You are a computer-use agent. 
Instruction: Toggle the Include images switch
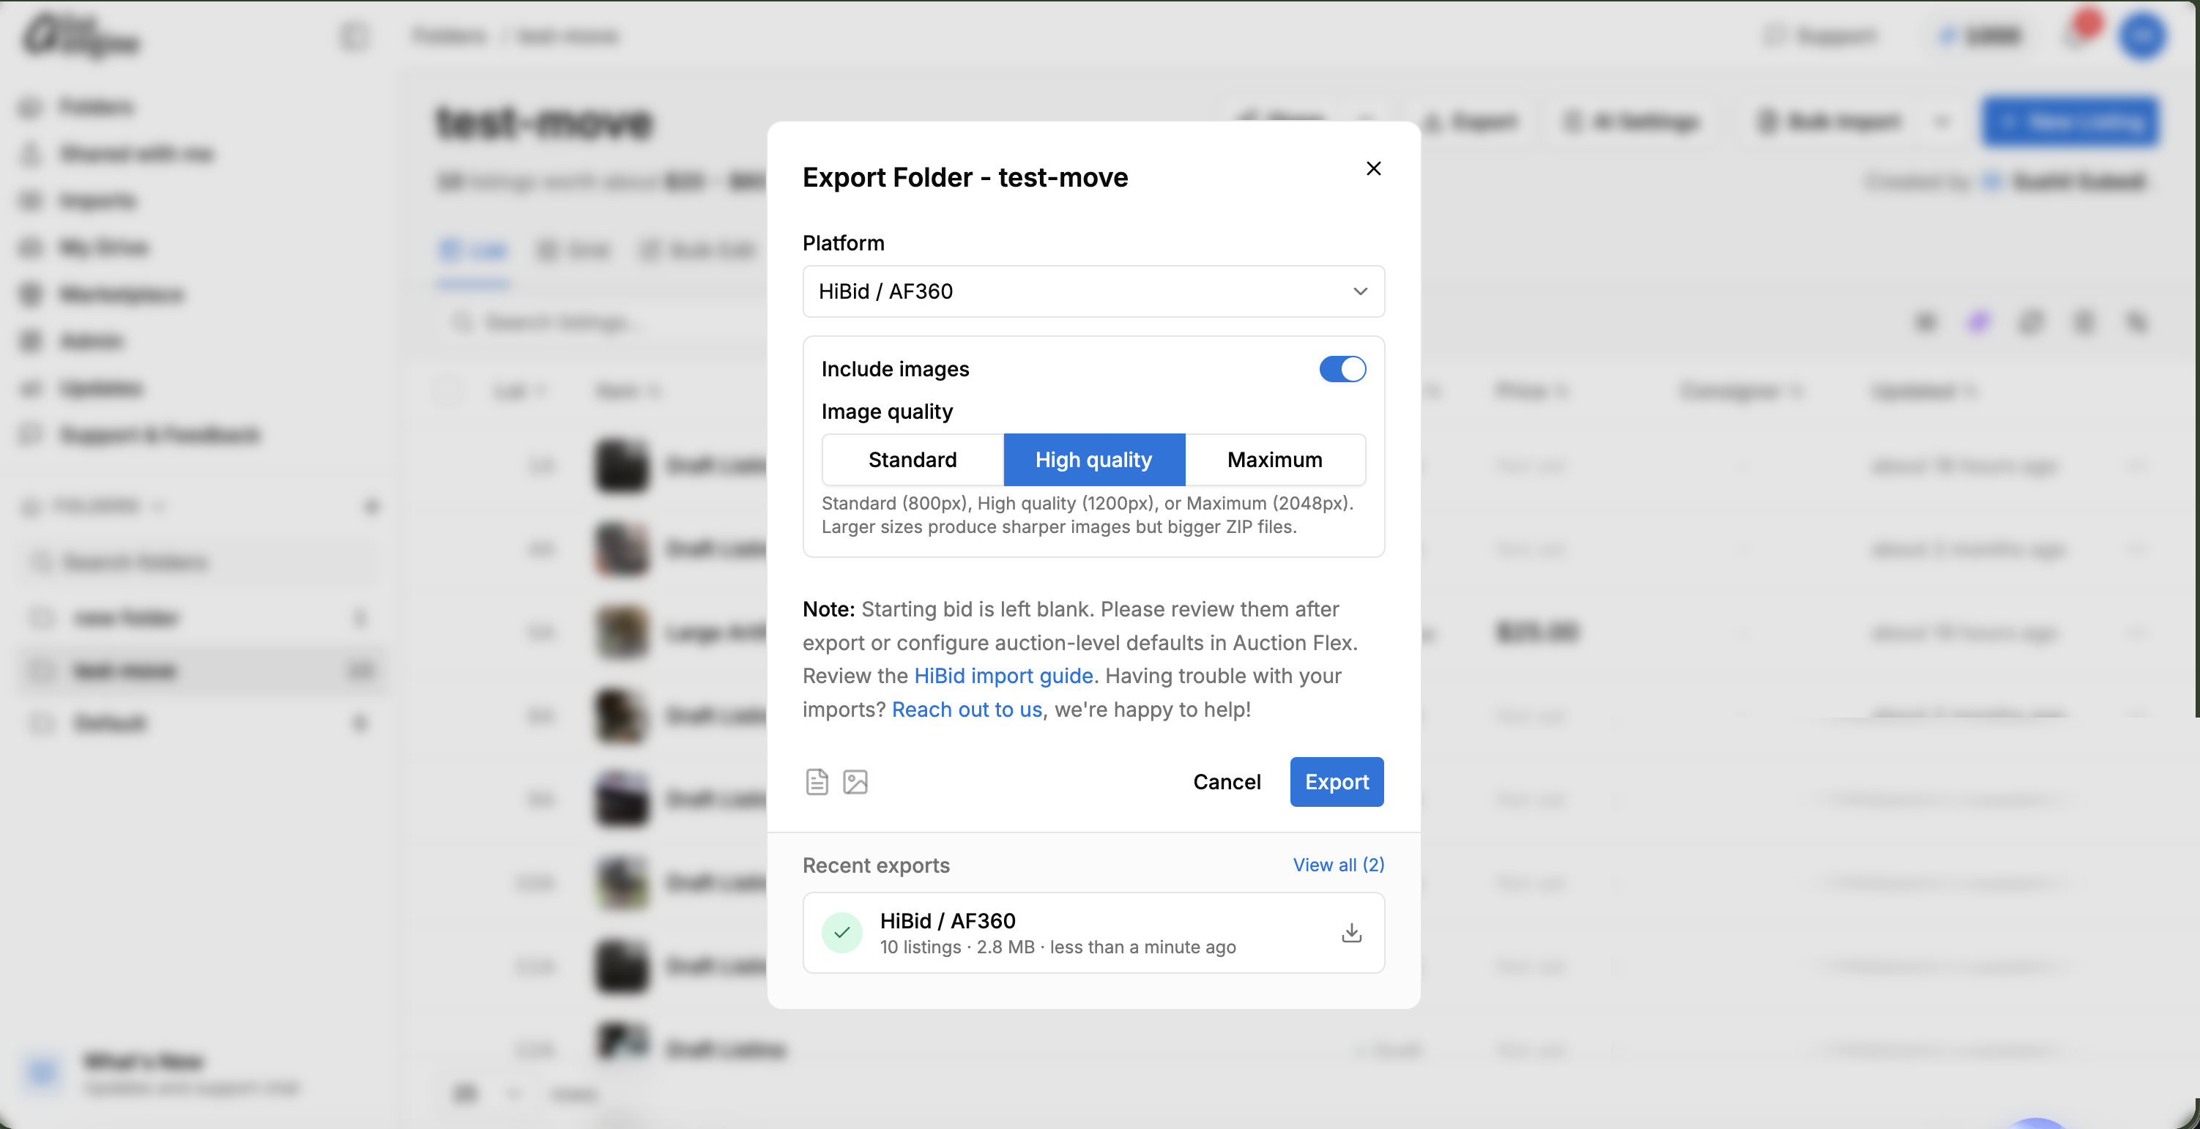1342,369
